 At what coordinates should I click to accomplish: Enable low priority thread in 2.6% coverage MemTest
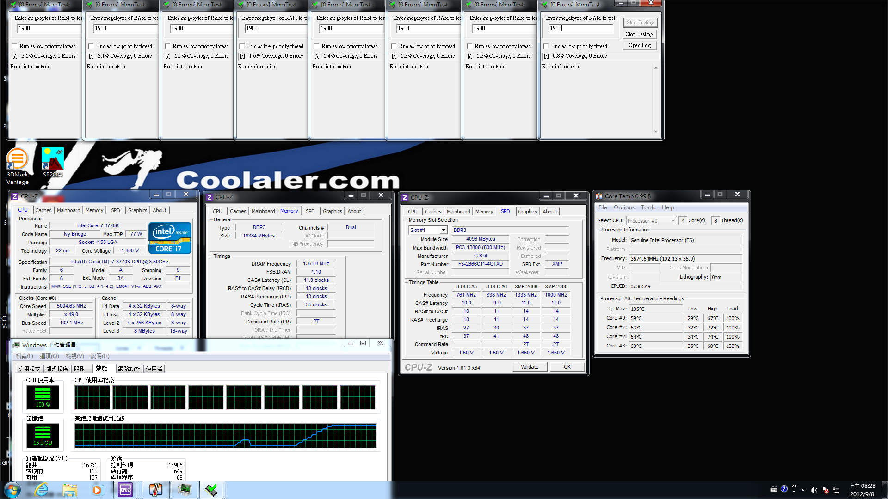tap(14, 46)
